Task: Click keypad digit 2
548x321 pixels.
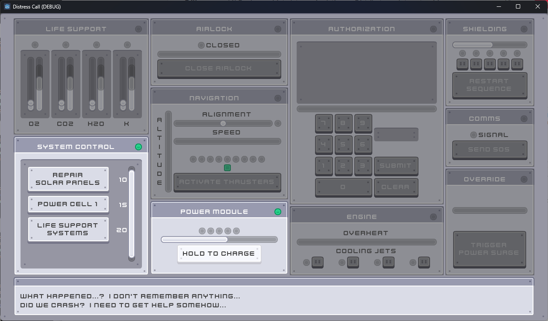Action: coord(343,166)
